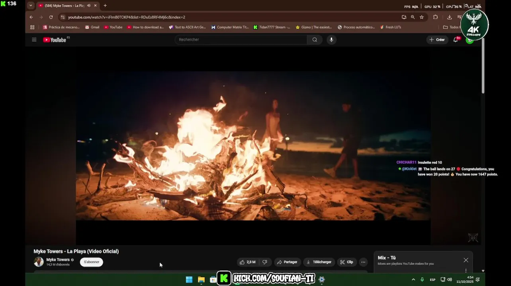Click the S'abonner subscribe button

click(92, 262)
